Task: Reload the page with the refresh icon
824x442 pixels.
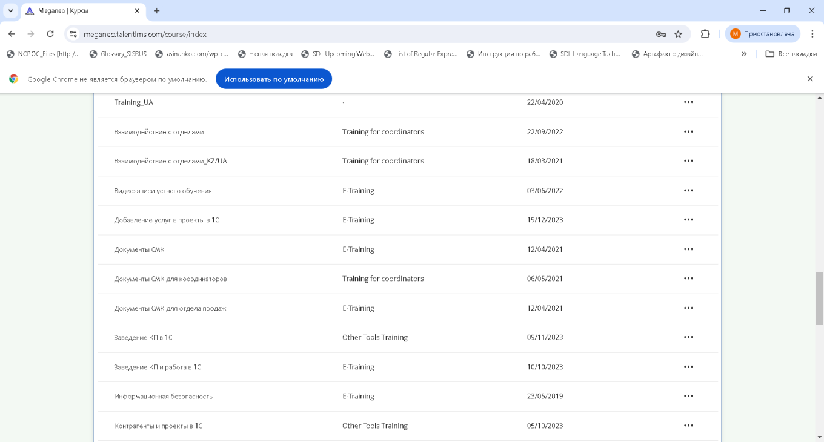Action: (50, 34)
